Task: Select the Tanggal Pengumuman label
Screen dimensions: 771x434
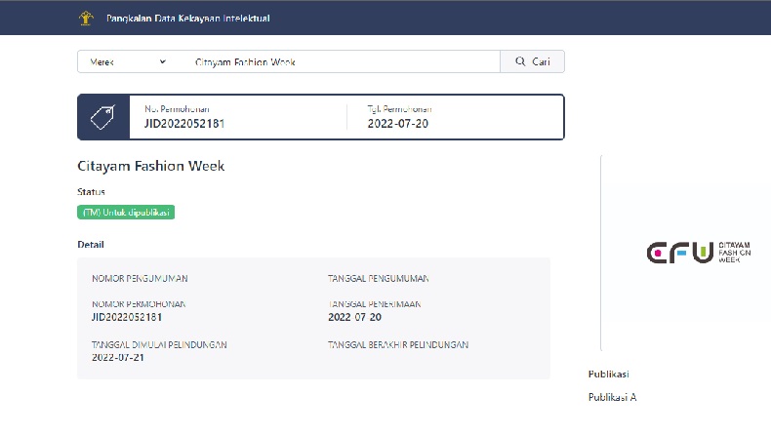Action: 378,278
